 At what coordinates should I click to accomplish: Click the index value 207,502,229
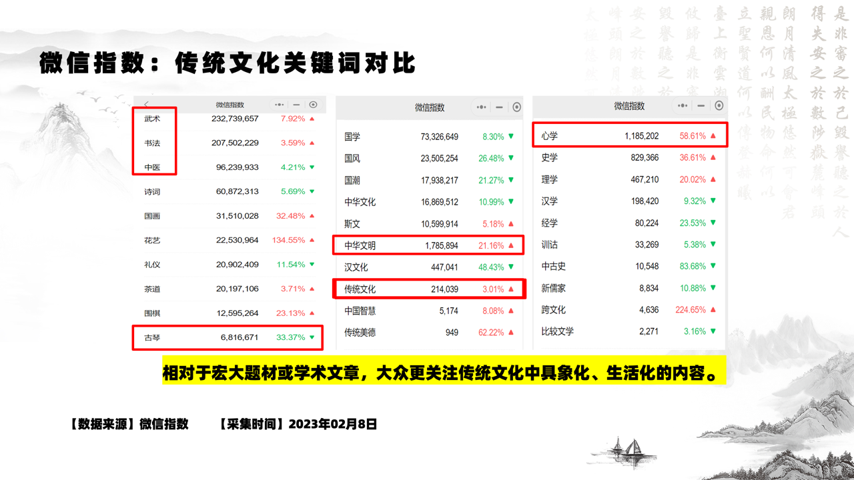click(235, 143)
